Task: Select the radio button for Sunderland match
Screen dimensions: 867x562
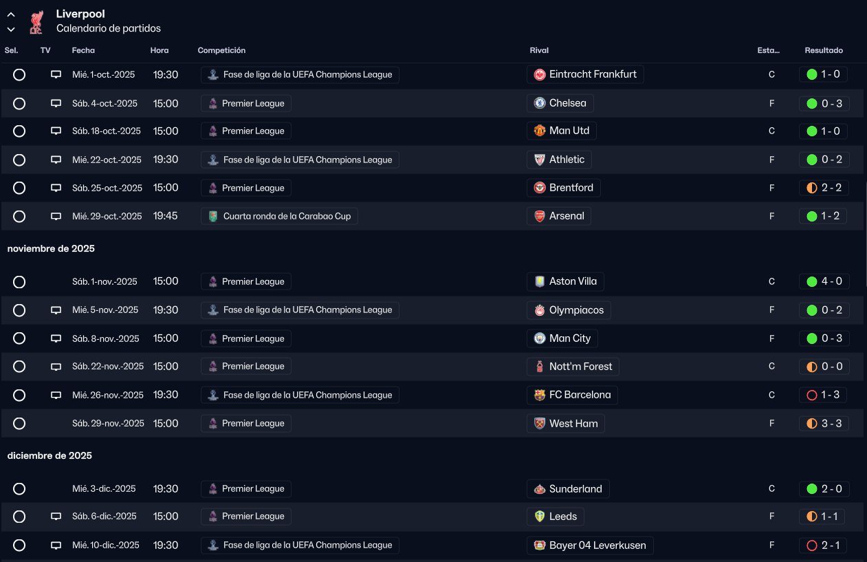Action: click(x=19, y=489)
